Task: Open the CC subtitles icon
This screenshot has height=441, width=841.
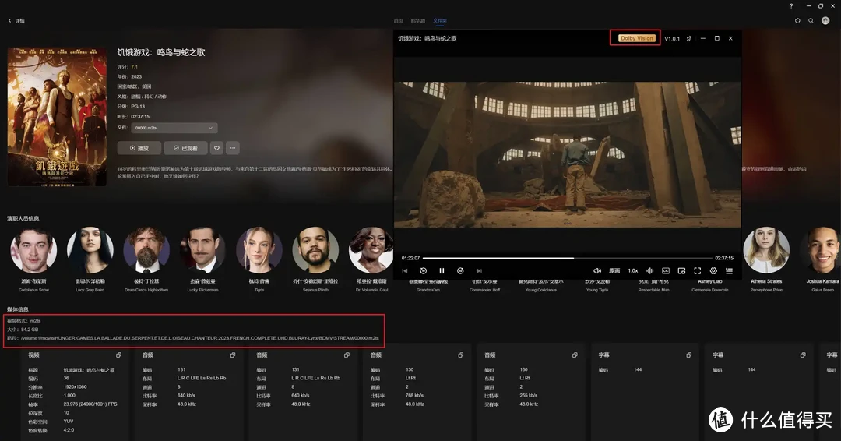Action: [666, 271]
